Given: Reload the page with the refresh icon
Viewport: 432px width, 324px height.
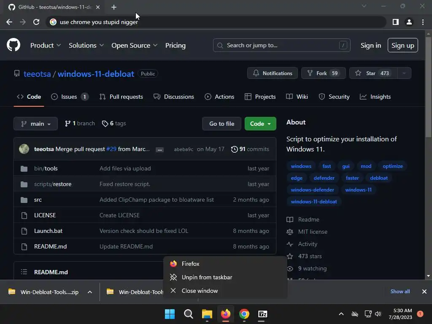Looking at the screenshot, I should pyautogui.click(x=36, y=22).
